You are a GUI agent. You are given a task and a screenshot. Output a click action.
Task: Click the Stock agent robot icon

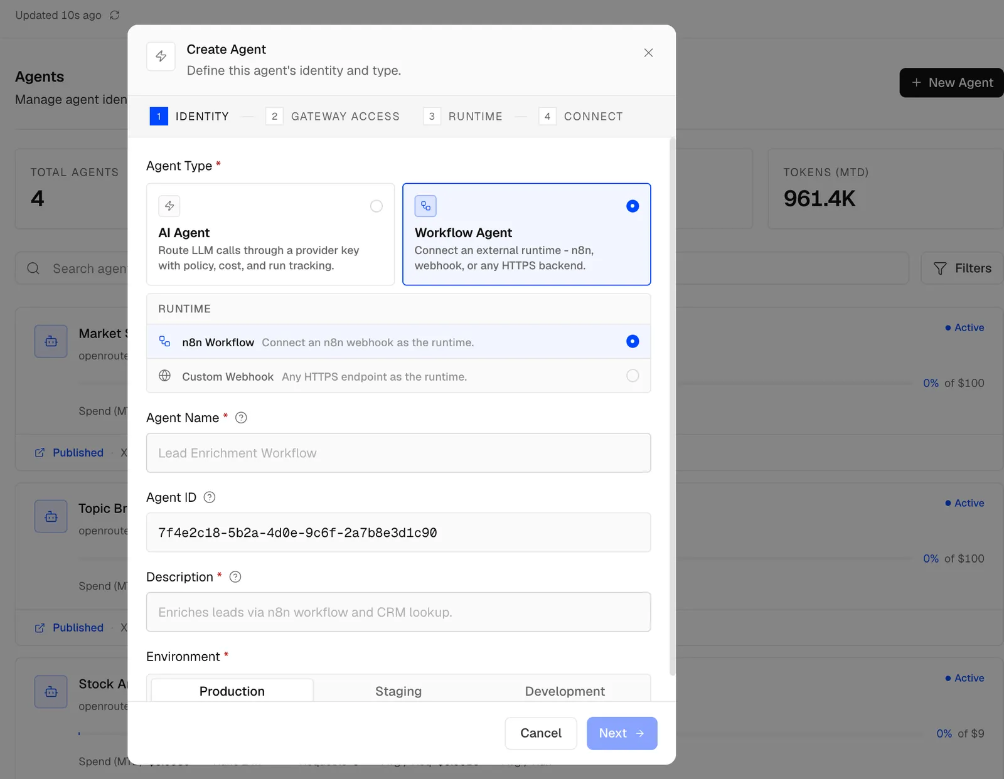[x=51, y=692]
